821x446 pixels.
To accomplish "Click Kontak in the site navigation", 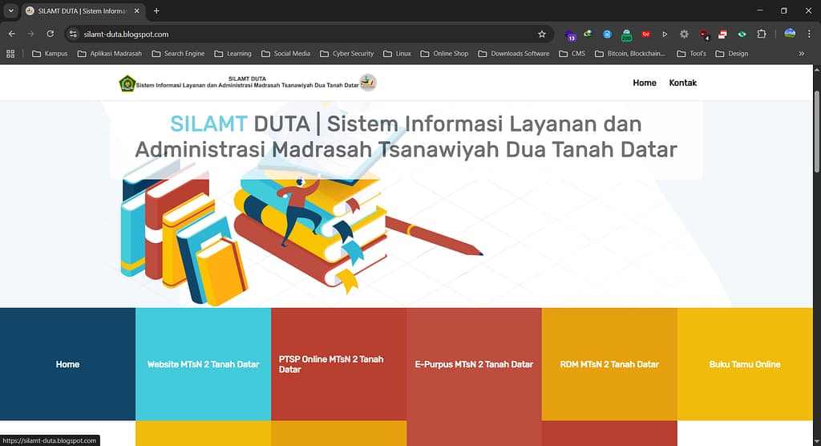I will (682, 83).
